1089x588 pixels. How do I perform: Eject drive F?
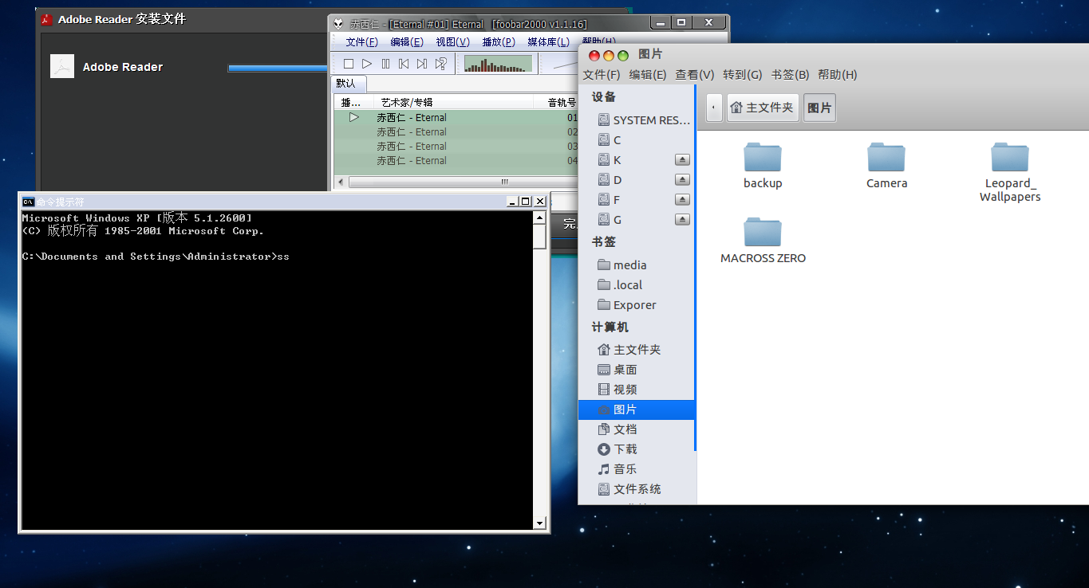click(x=682, y=200)
